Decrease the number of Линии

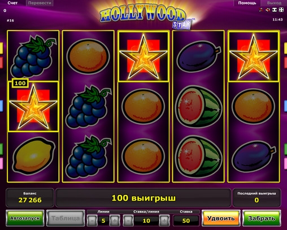[x=92, y=220]
